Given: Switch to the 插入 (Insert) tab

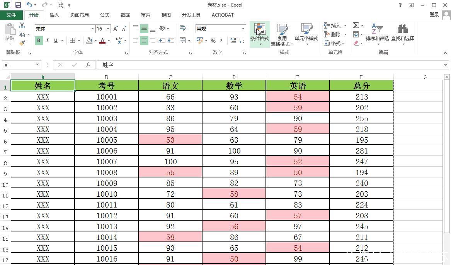Looking at the screenshot, I should pyautogui.click(x=54, y=15).
